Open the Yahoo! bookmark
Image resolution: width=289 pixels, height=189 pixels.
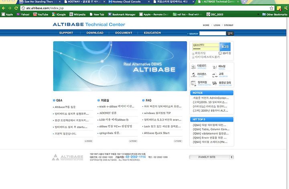tap(23, 14)
